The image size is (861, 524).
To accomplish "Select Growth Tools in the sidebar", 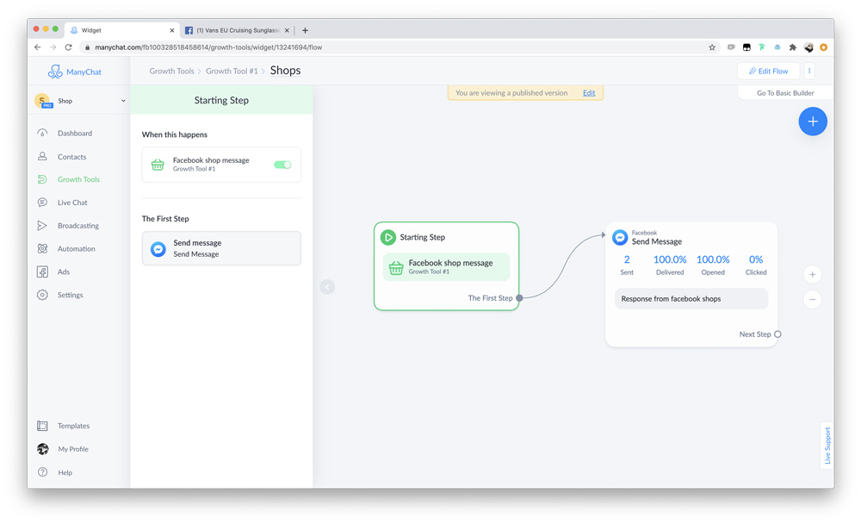I will tap(78, 179).
